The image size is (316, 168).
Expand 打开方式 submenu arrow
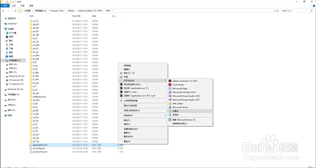[x=165, y=80]
